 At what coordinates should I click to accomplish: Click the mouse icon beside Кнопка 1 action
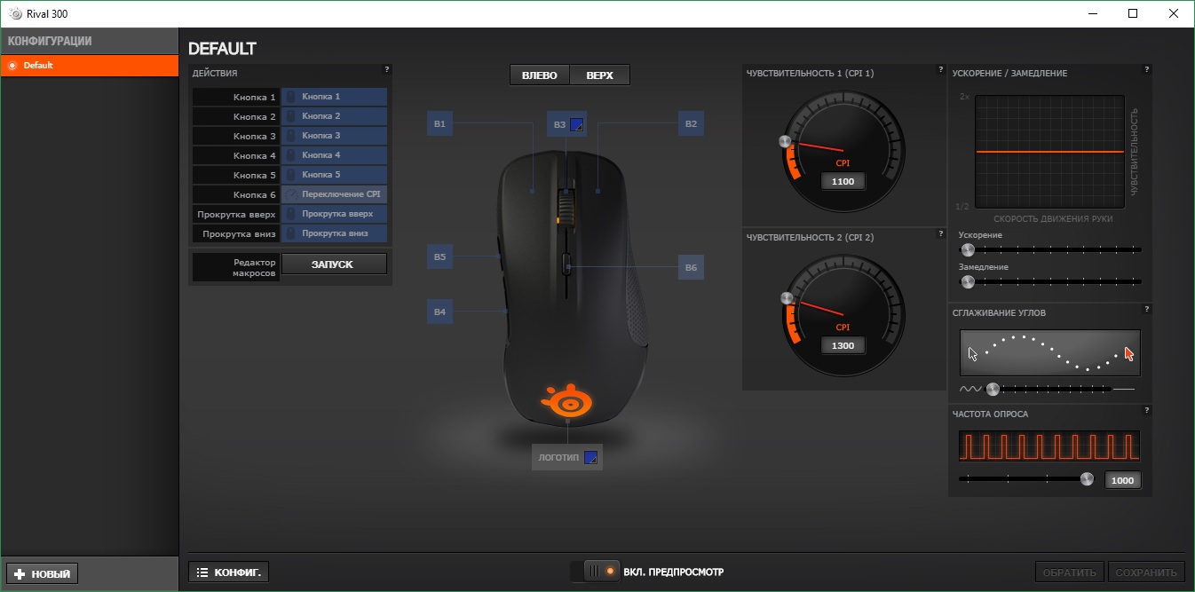(289, 97)
